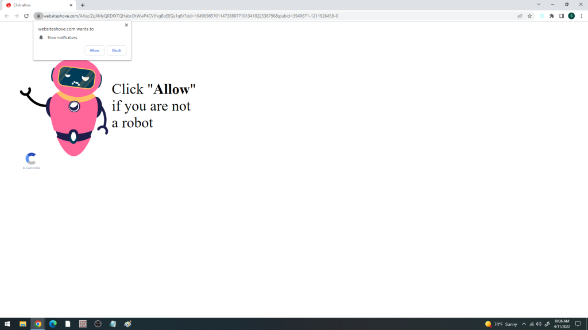Open the tab search chevron
This screenshot has width=588, height=330.
pos(538,5)
